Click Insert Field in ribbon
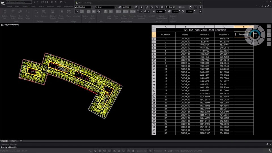 pos(116,17)
